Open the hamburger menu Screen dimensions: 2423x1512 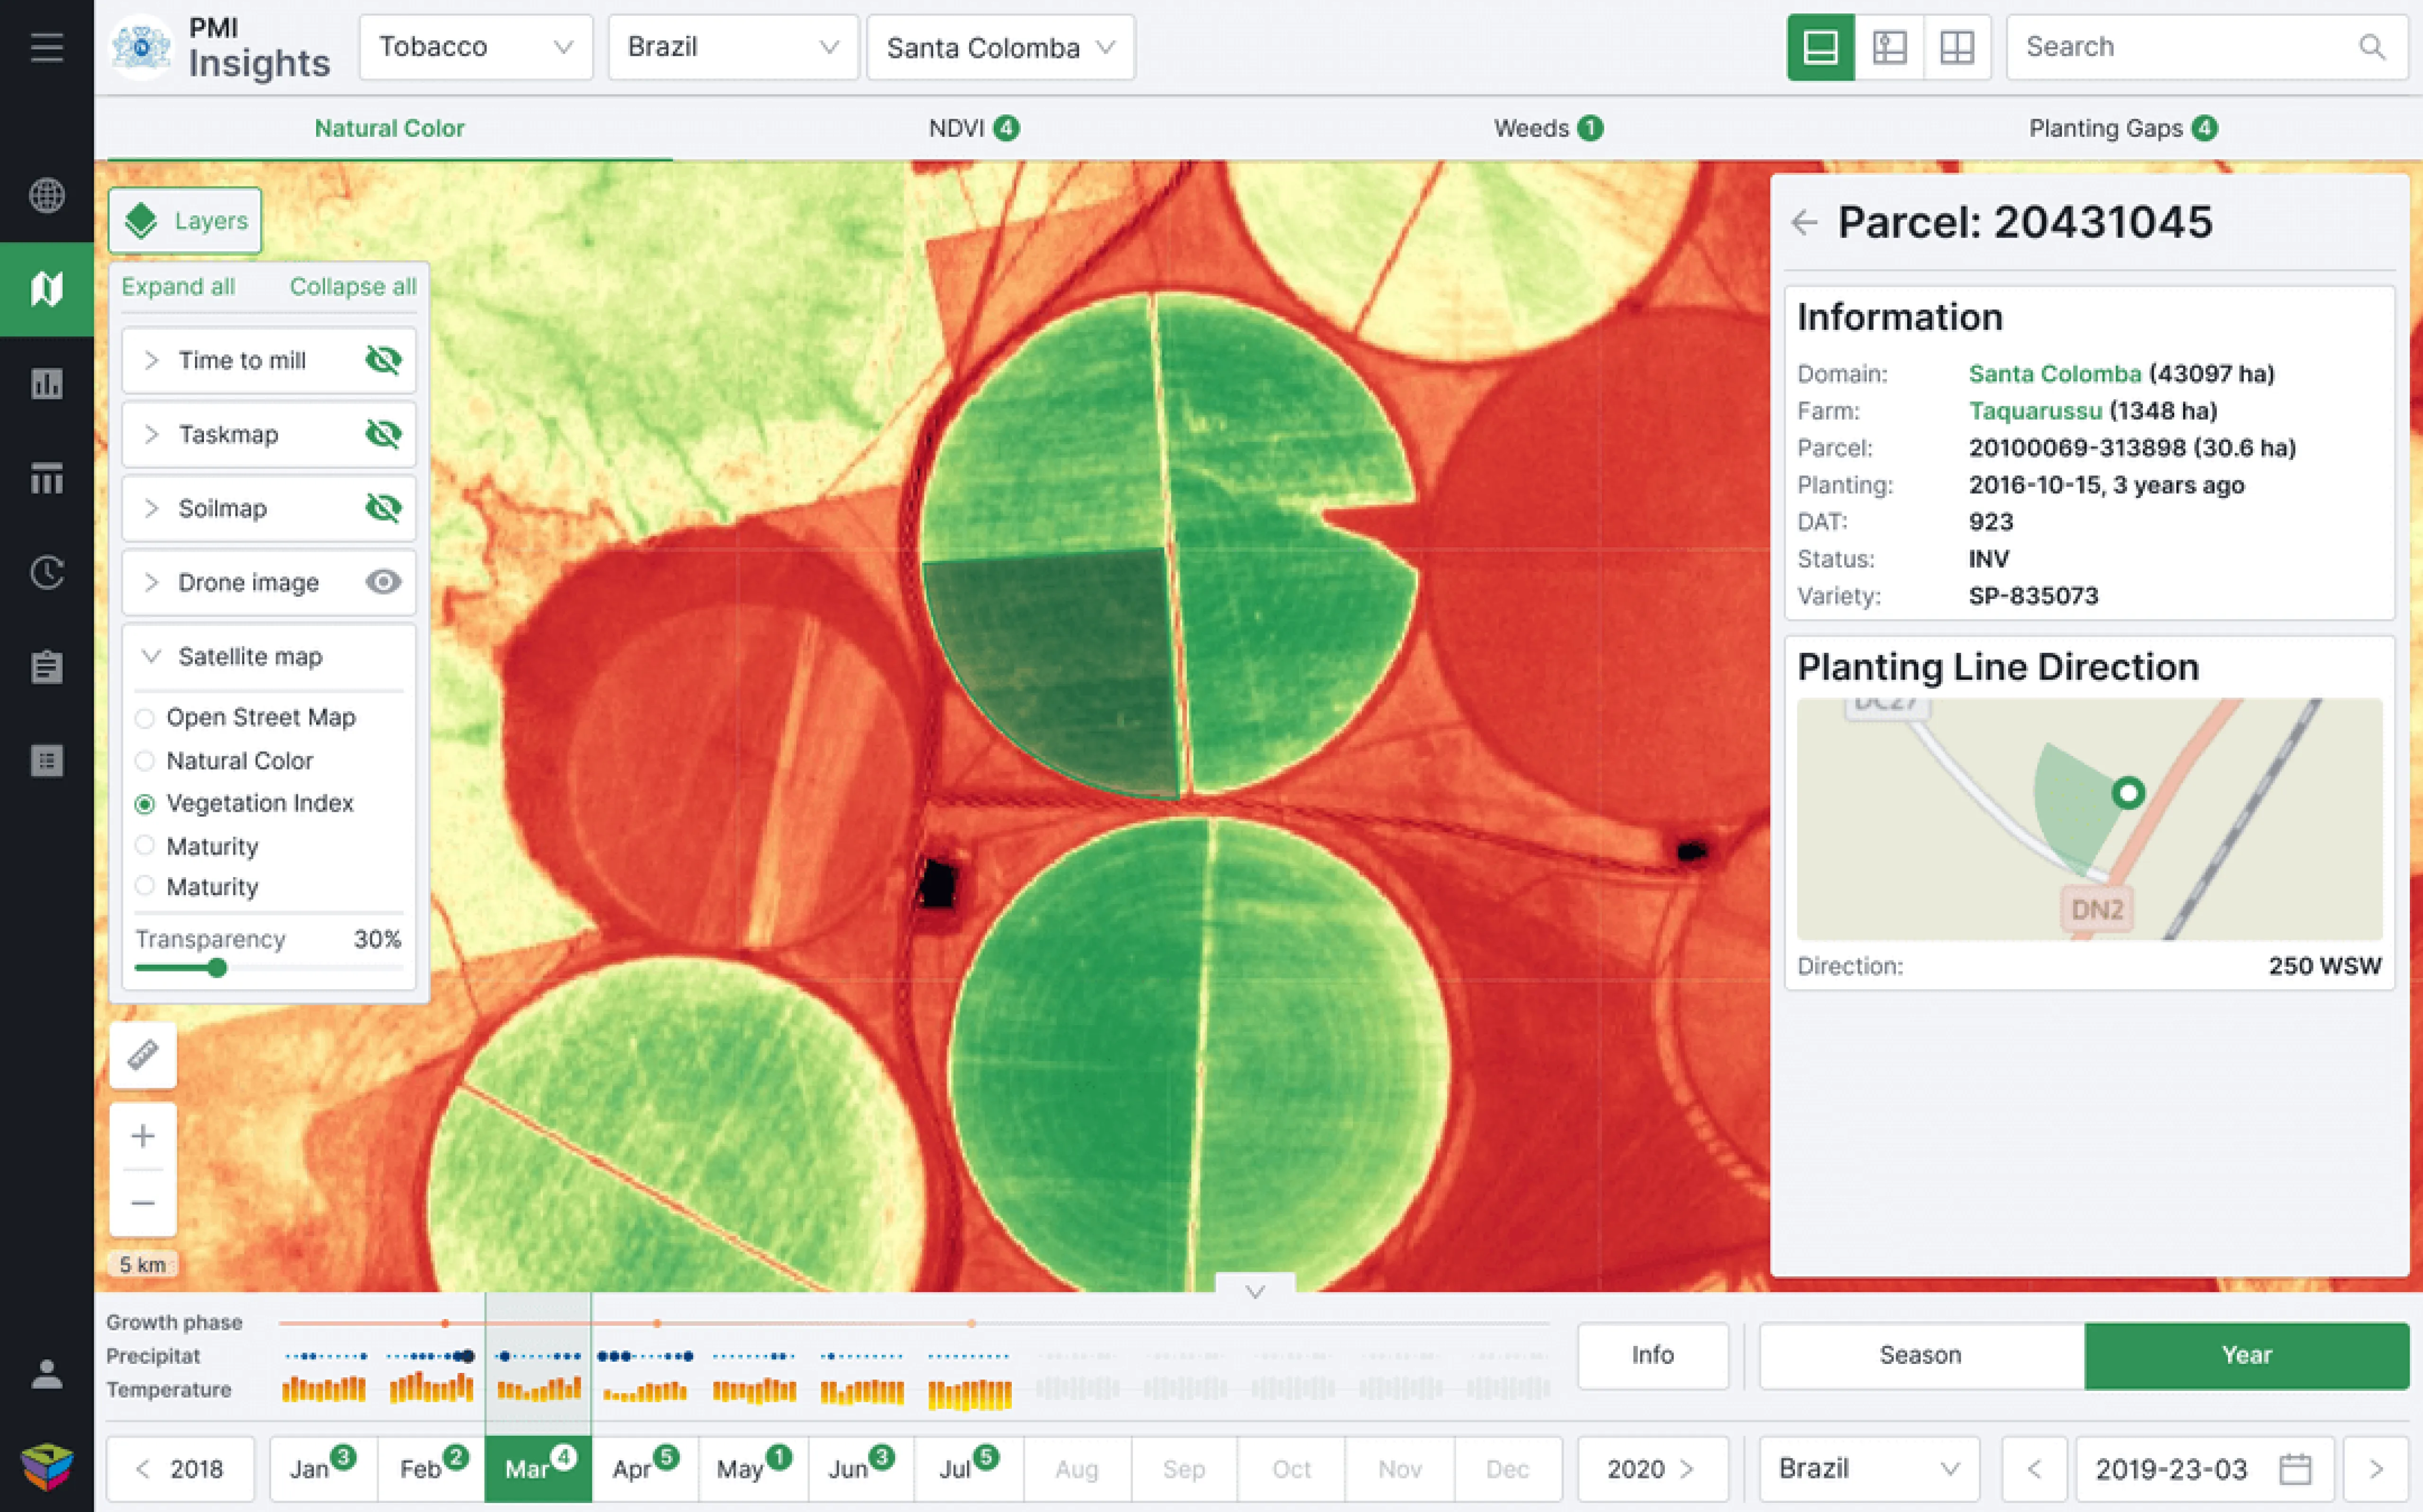46,47
